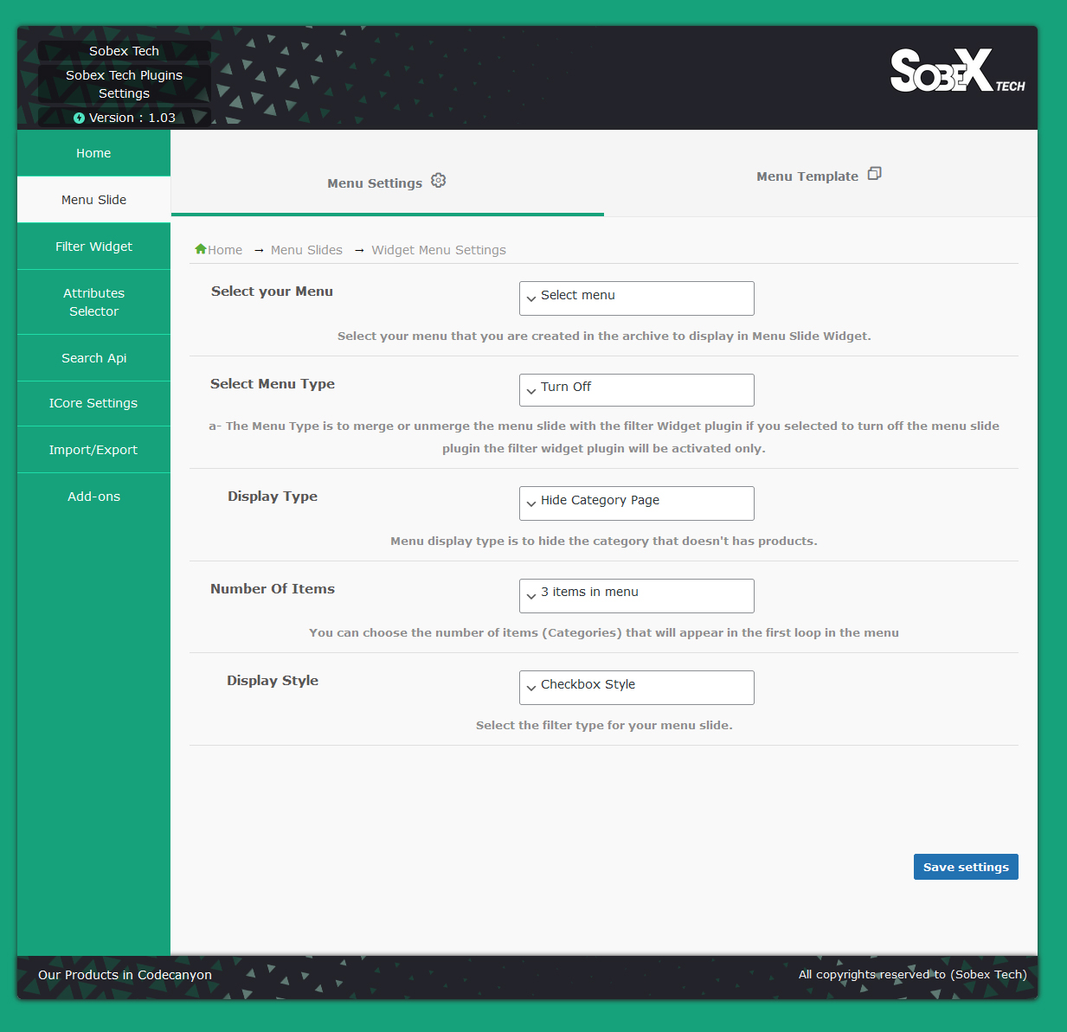This screenshot has width=1067, height=1032.
Task: Click the Sobex Tech logo
Action: coord(957,71)
